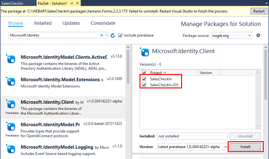
Task: Open the search box history dropdown arrow
Action: [106, 35]
